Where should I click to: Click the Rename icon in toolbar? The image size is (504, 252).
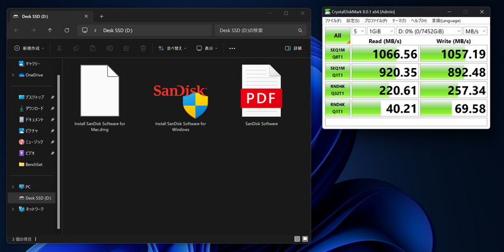(110, 49)
